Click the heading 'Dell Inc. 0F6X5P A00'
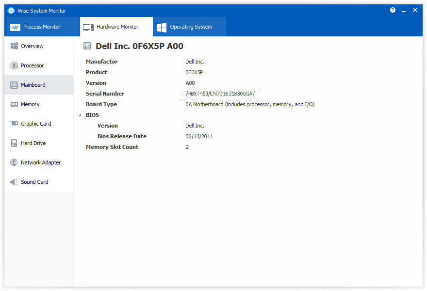 [139, 46]
